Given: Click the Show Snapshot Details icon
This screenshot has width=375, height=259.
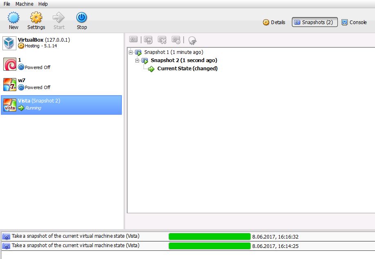Looking at the screenshot, I should tap(176, 40).
